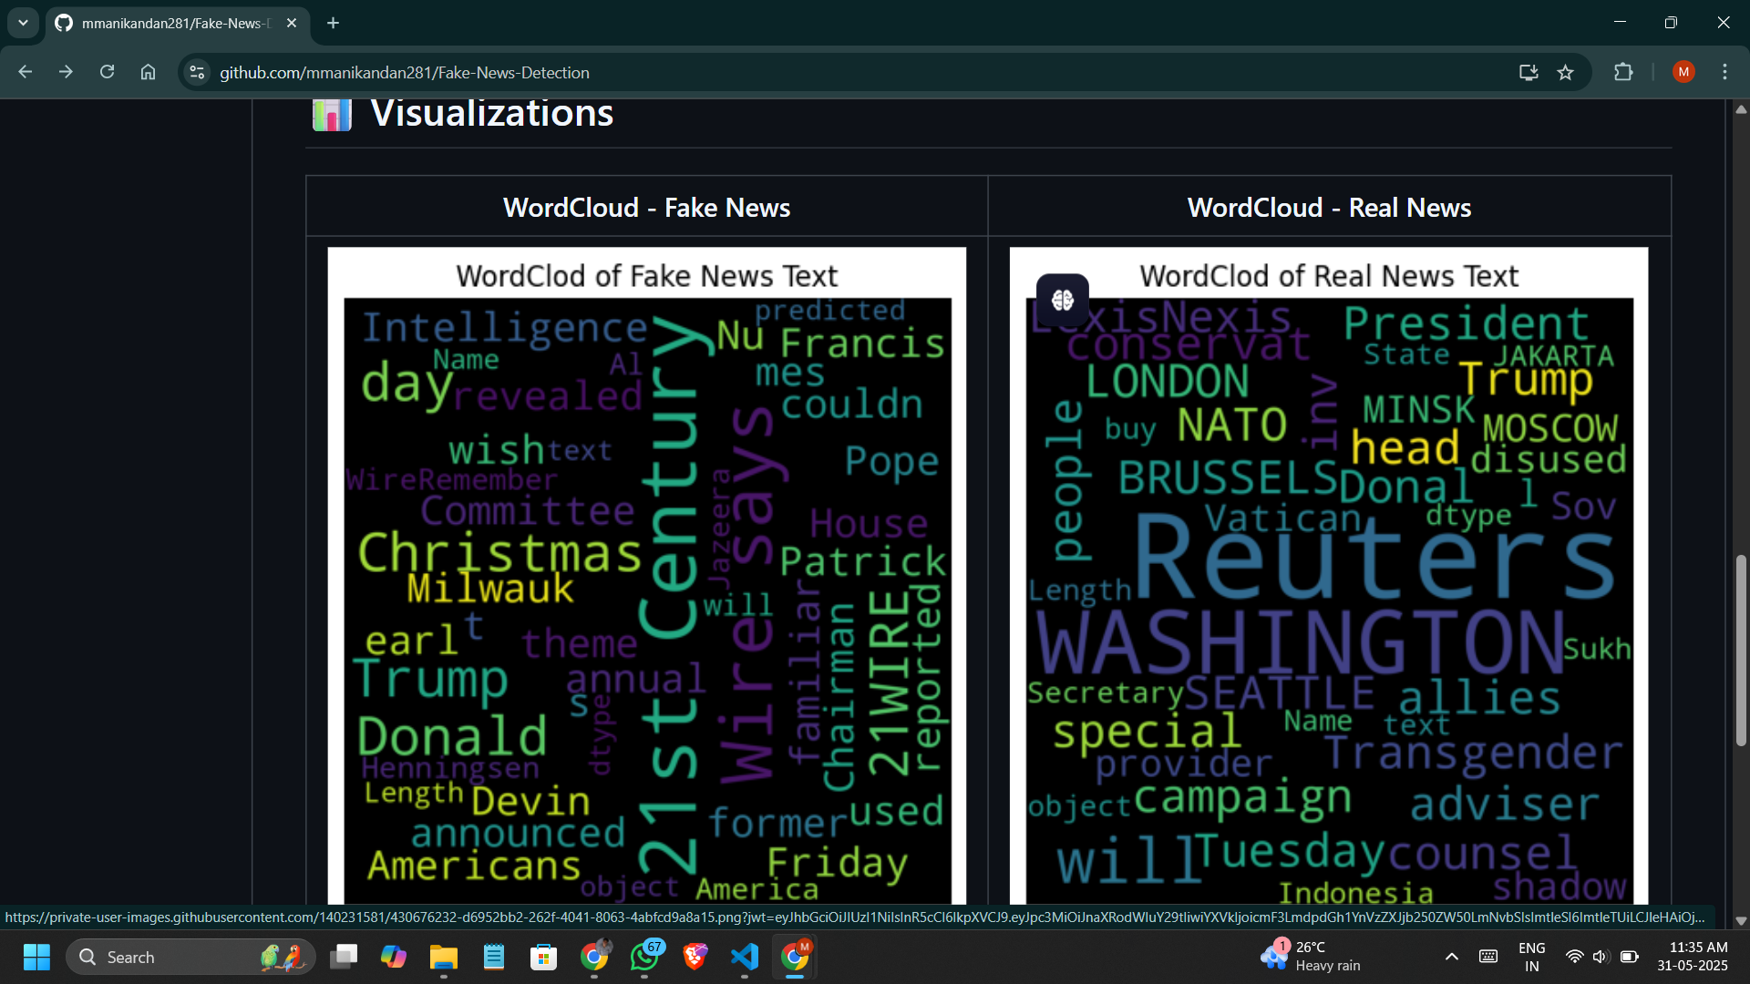Click the page scrollbar up arrow
1750x984 pixels.
(1741, 109)
